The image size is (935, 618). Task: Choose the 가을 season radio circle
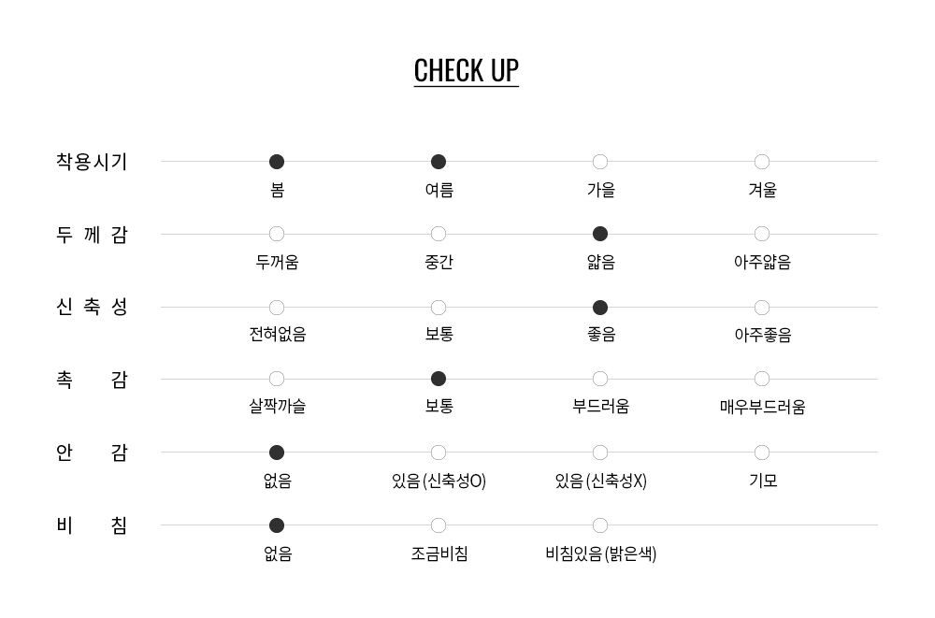pos(600,162)
